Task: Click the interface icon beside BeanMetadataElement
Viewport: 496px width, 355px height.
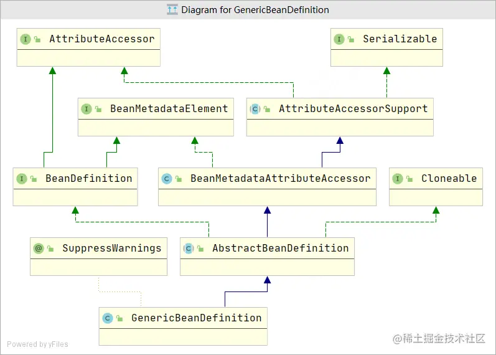Action: (x=87, y=109)
